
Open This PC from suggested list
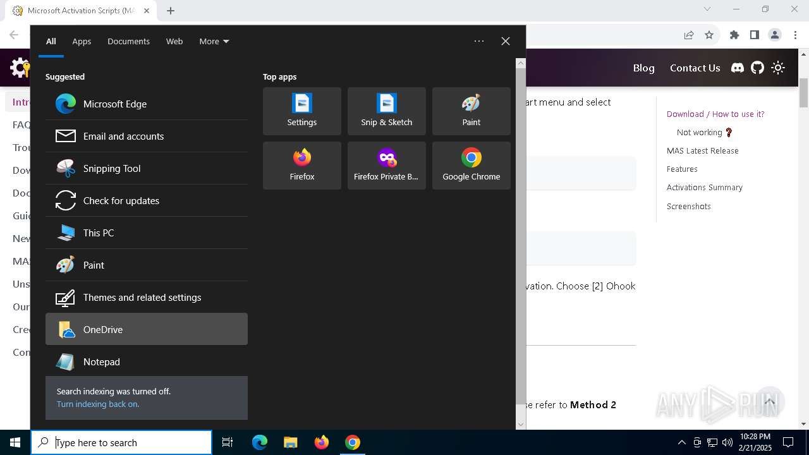tap(147, 233)
